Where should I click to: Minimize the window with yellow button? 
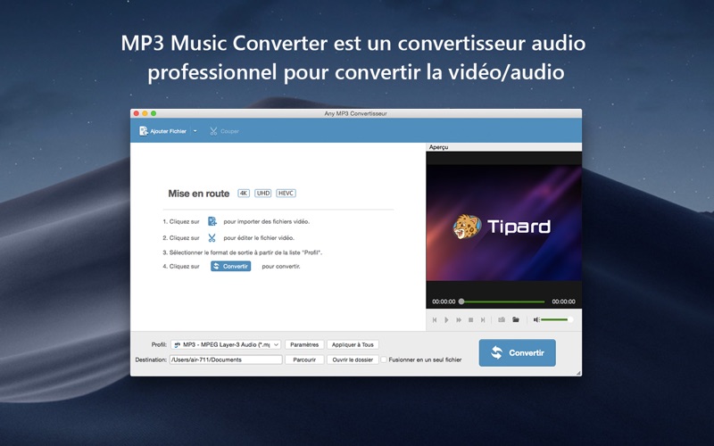pos(145,113)
